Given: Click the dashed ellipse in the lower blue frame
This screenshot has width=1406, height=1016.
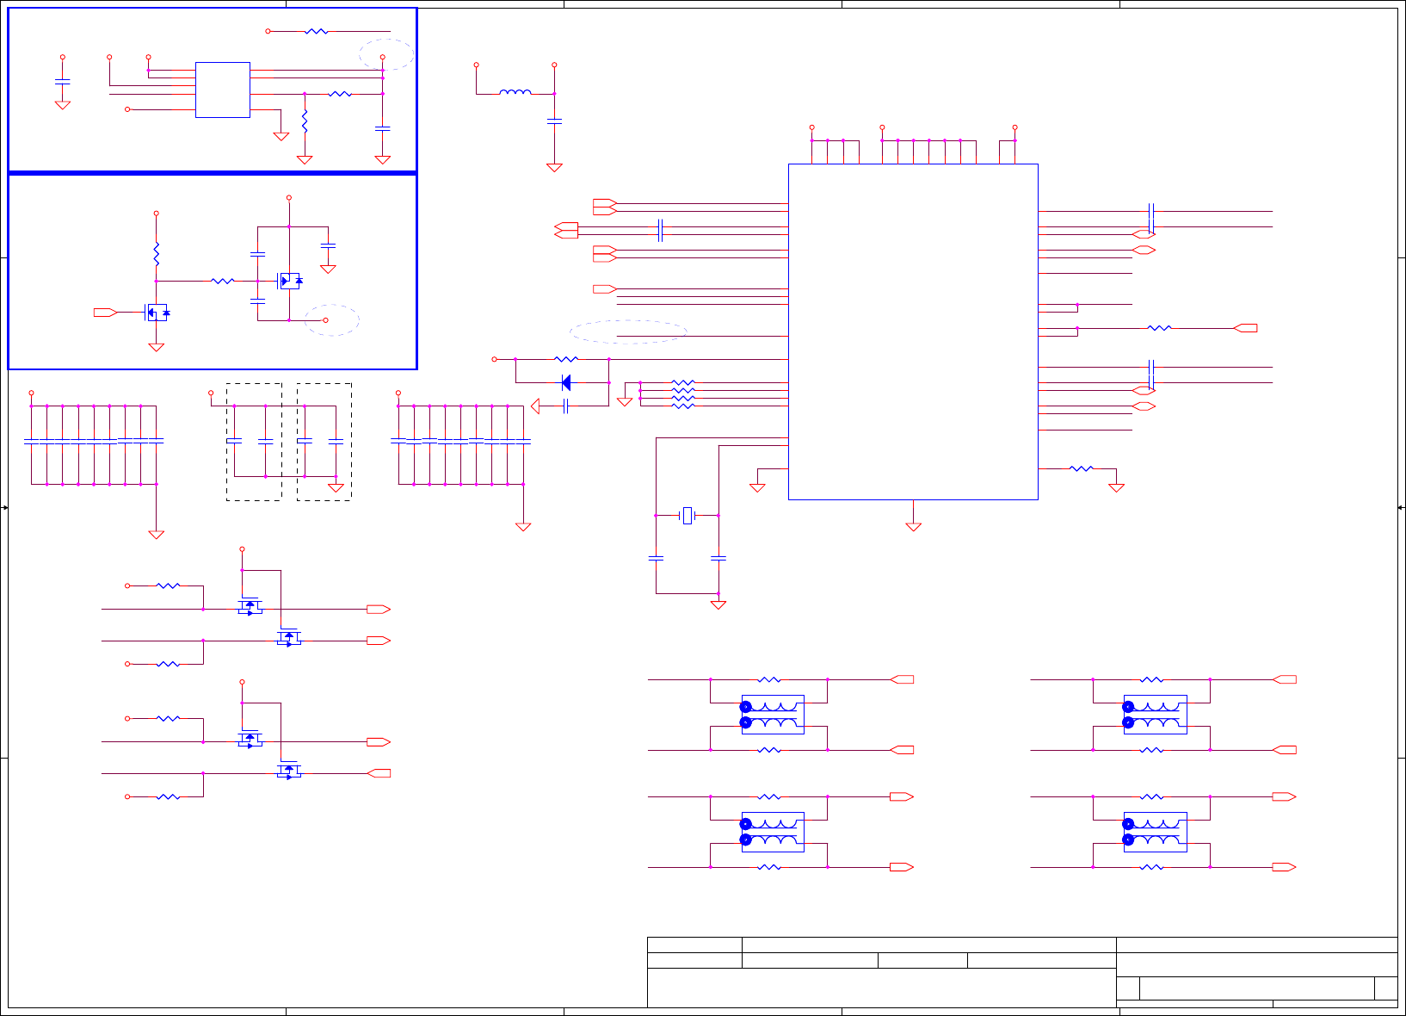Looking at the screenshot, I should pyautogui.click(x=332, y=320).
